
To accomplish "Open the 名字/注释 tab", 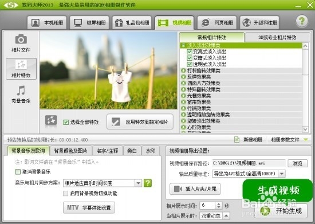I will [107, 151].
